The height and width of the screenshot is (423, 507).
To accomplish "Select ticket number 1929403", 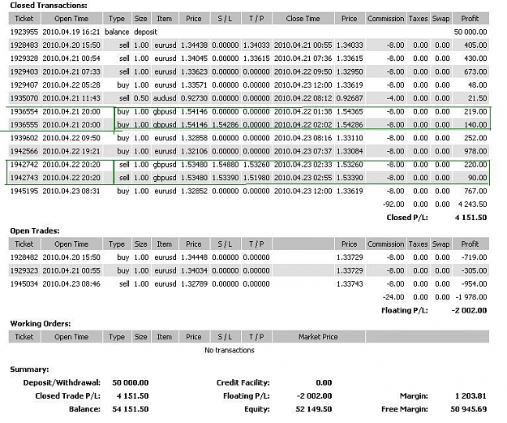I will pyautogui.click(x=24, y=71).
